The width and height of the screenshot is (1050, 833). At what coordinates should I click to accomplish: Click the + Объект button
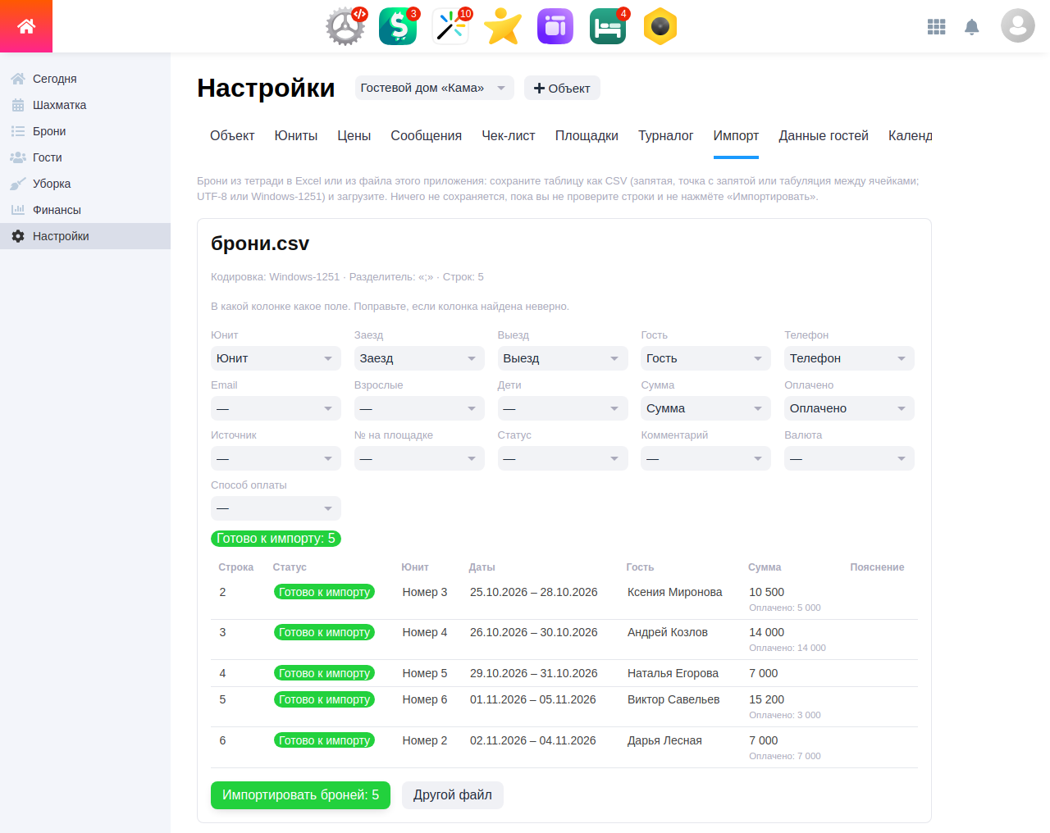562,88
